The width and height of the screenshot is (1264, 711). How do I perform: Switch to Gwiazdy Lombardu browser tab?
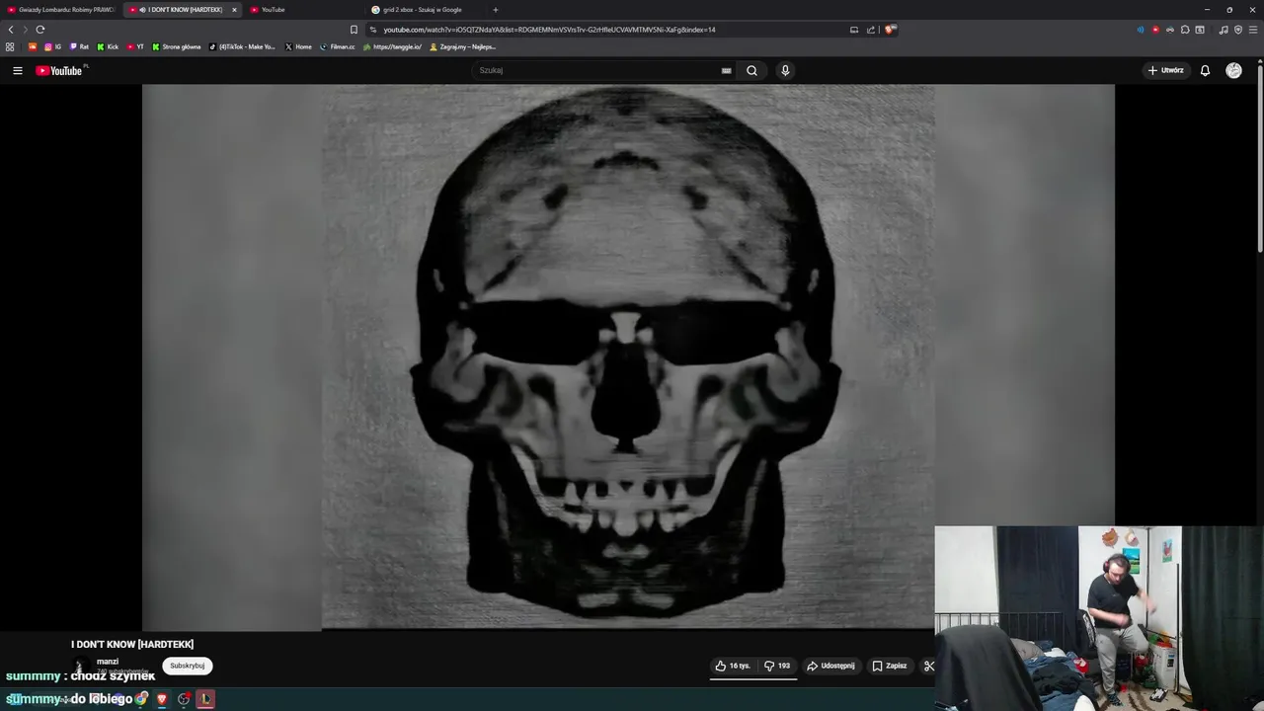click(x=61, y=10)
